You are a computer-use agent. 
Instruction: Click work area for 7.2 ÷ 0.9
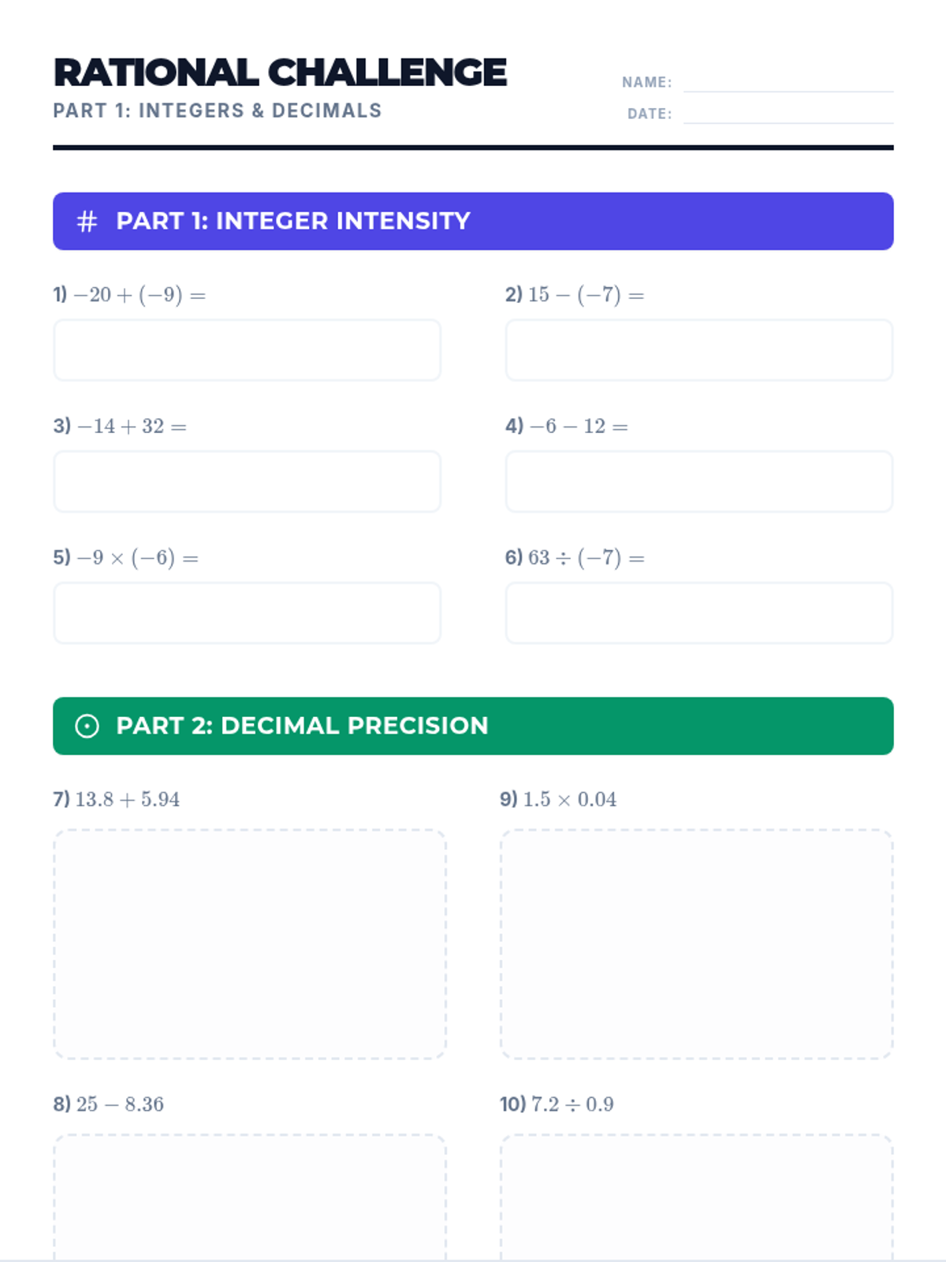pos(696,1197)
